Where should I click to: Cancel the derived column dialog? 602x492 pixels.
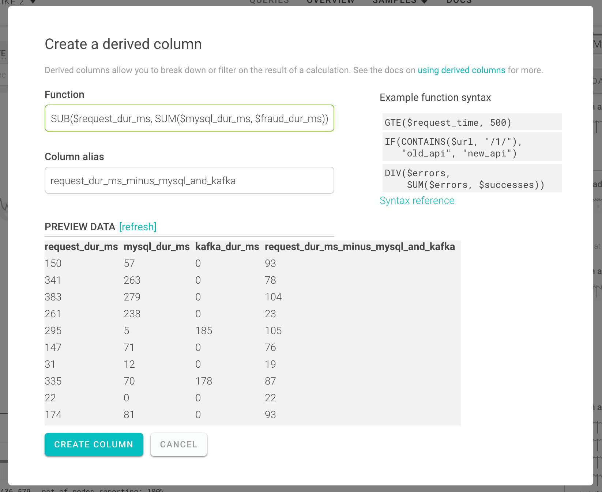coord(178,444)
